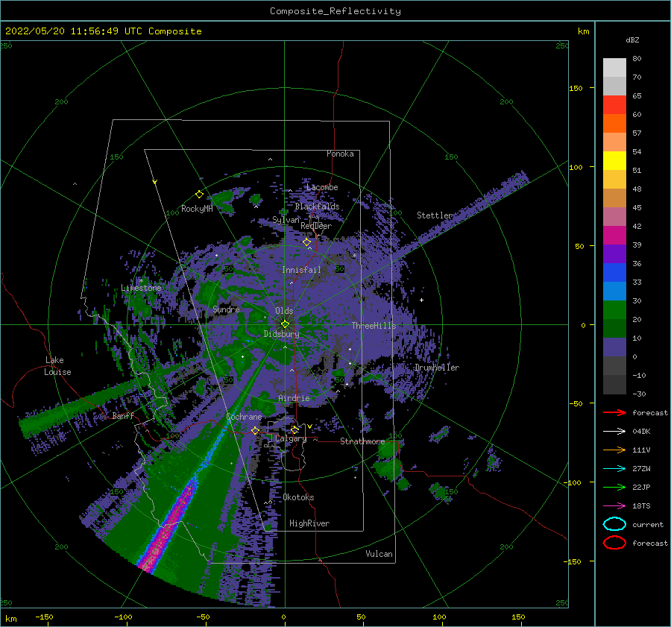
Task: Click the Composite_Reflectivity title text
Action: [335, 11]
